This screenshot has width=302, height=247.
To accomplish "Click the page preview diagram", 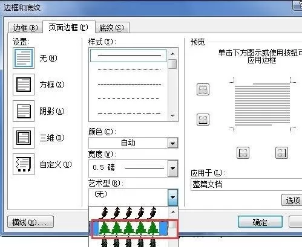I will pos(262,104).
